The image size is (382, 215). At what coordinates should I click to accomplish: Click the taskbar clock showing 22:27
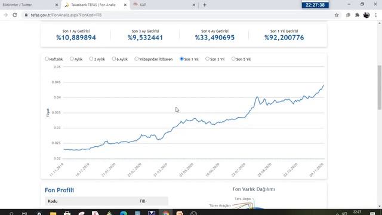(x=357, y=212)
